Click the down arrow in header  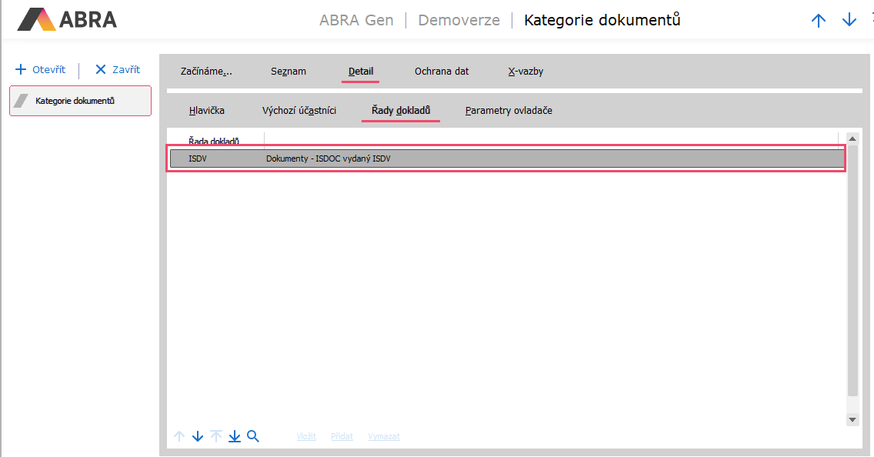[849, 21]
